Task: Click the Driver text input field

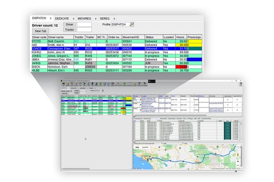Action: tap(84, 24)
